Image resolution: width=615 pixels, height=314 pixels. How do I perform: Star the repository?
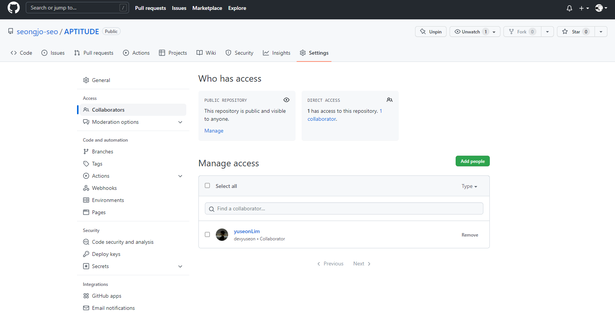[576, 32]
